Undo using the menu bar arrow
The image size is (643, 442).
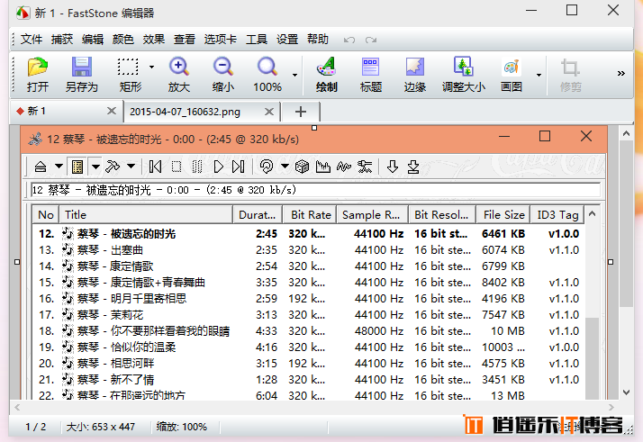(349, 40)
